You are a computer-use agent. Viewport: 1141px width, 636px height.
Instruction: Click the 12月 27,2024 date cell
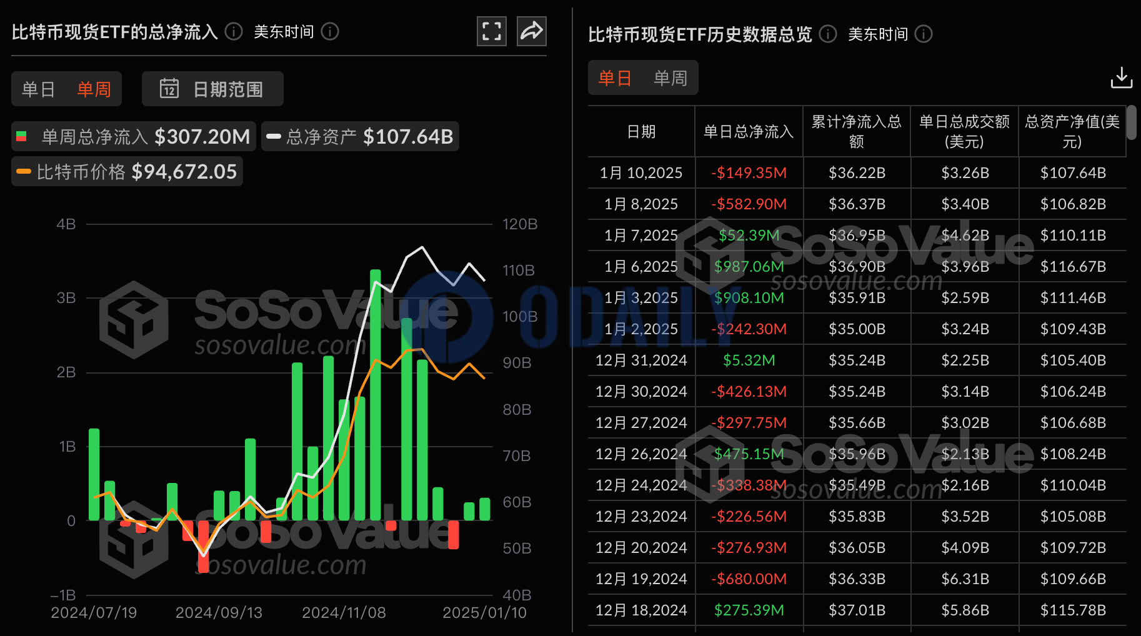(641, 422)
